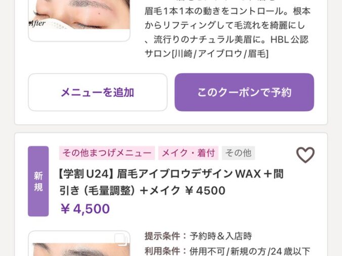This screenshot has width=342, height=256.
Task: Tap the 利用条件：併用不可 line
Action: point(228,251)
